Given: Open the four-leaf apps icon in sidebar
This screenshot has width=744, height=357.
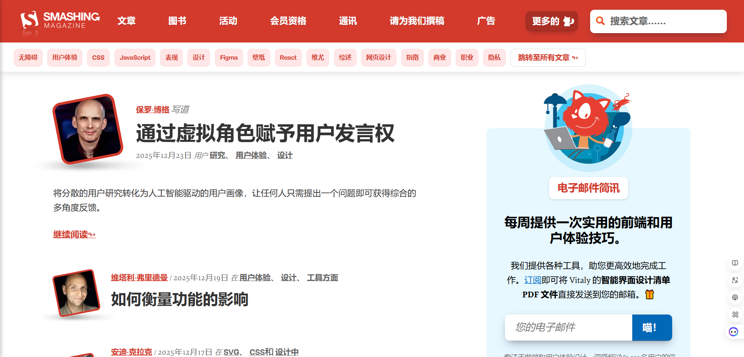Looking at the screenshot, I should 735,315.
